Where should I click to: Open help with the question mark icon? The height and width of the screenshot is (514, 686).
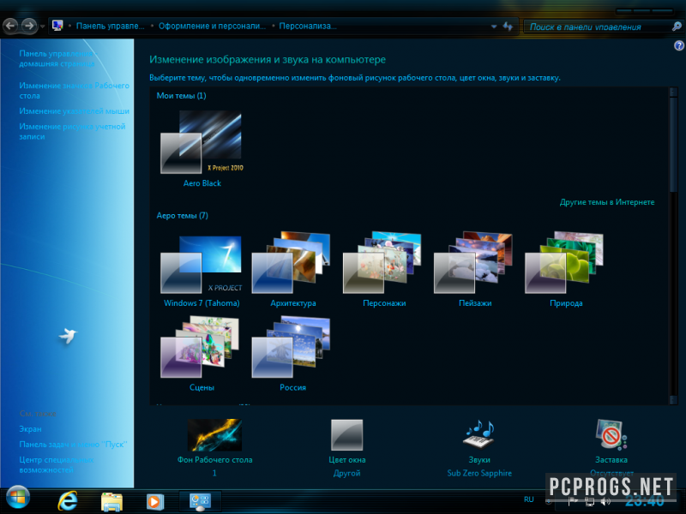tap(679, 45)
